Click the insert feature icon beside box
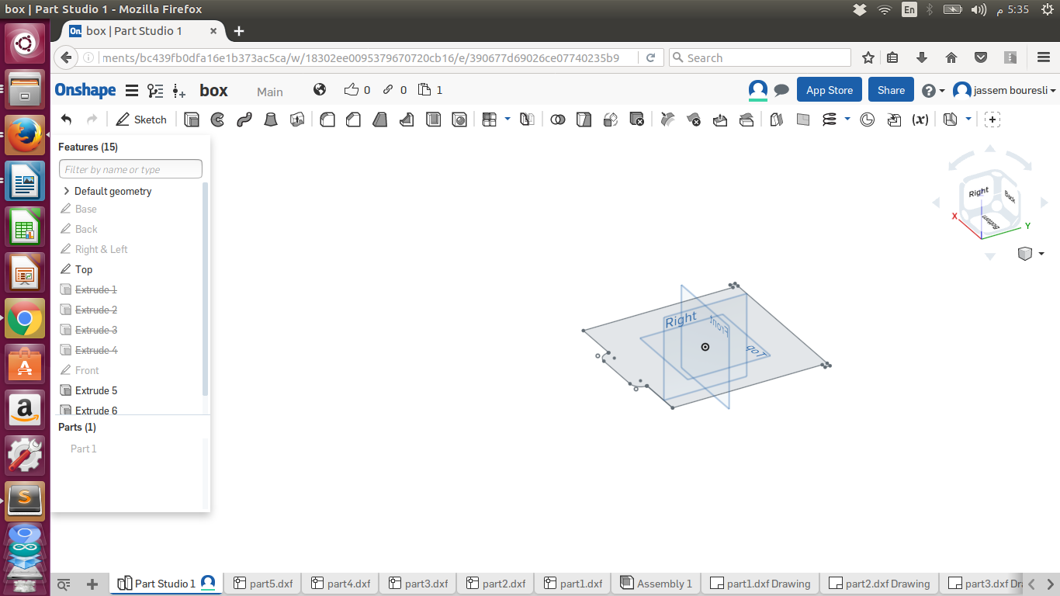 (x=179, y=91)
